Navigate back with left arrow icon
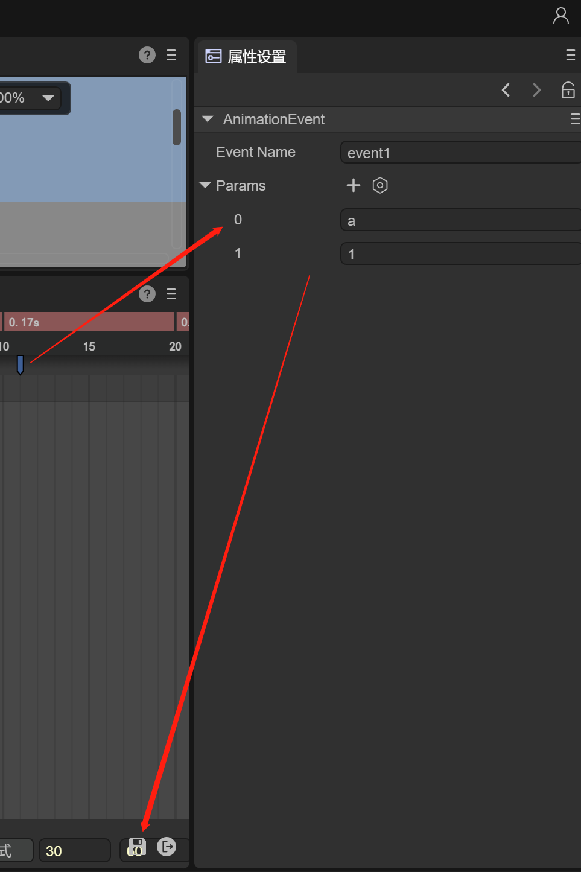The width and height of the screenshot is (581, 872). (506, 90)
